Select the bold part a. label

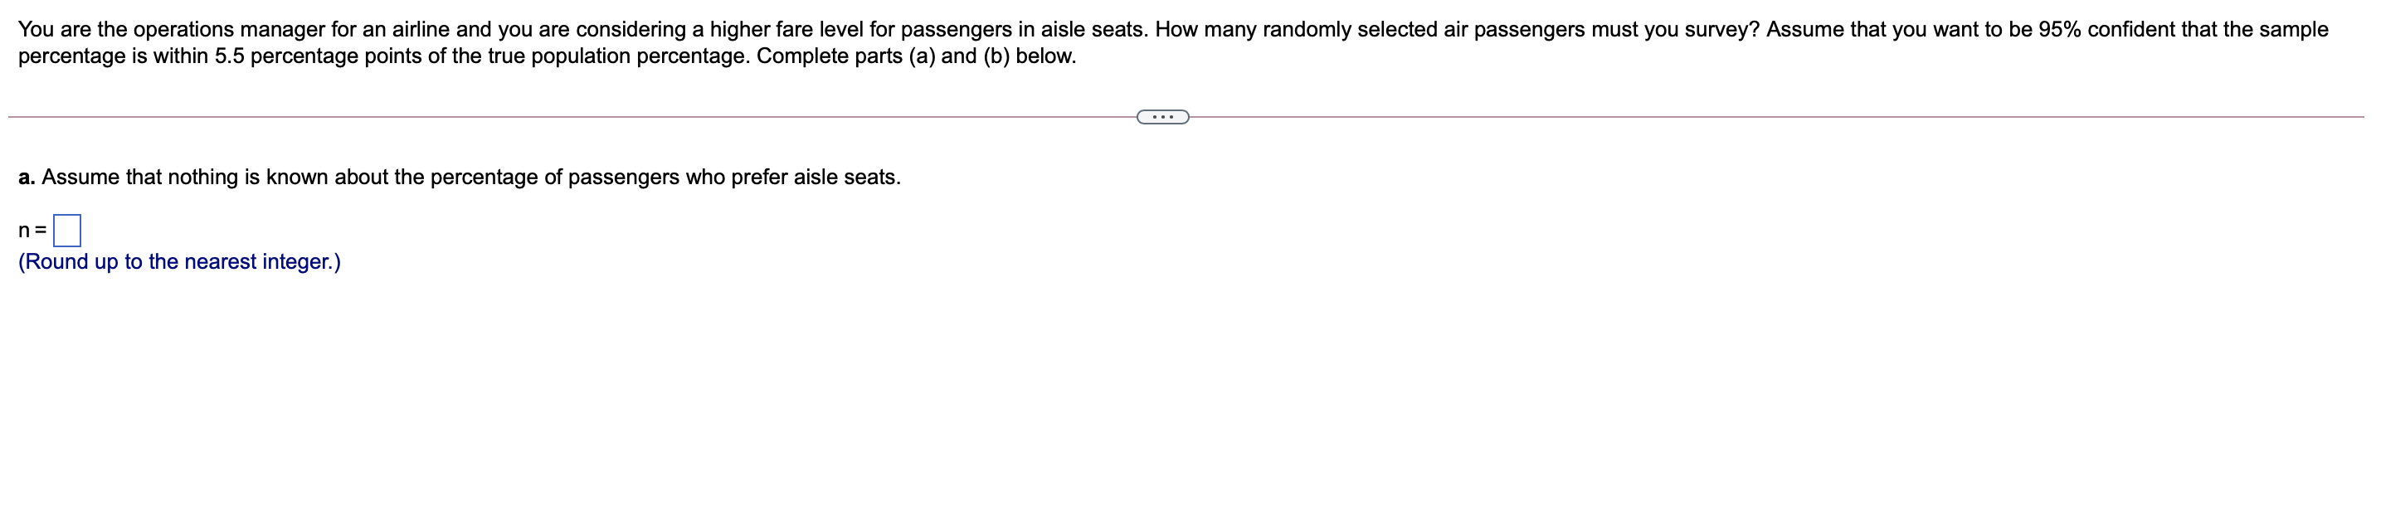click(x=26, y=175)
